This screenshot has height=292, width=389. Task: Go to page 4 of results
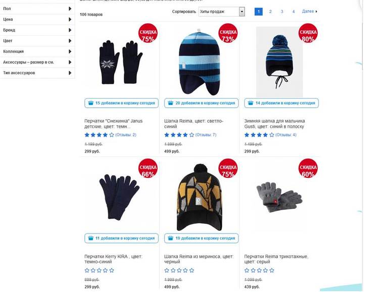tap(294, 12)
